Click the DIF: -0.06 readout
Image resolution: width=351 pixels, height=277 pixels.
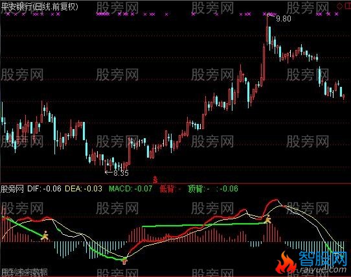pos(44,189)
